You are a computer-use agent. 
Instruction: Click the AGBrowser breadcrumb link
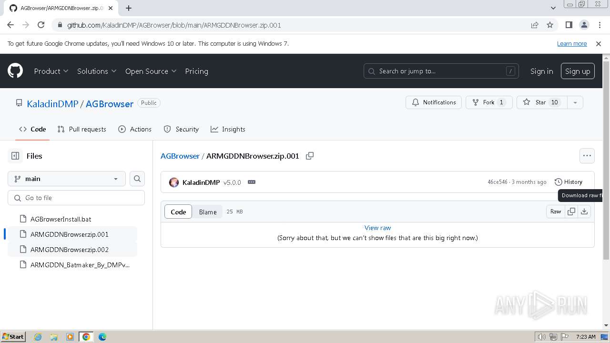[x=180, y=156]
